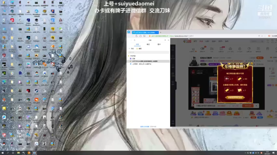Click the orange favorite star in address bar

(150, 36)
